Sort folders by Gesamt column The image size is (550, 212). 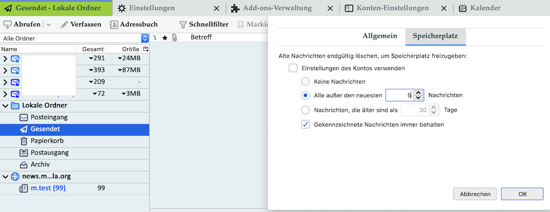[x=91, y=49]
